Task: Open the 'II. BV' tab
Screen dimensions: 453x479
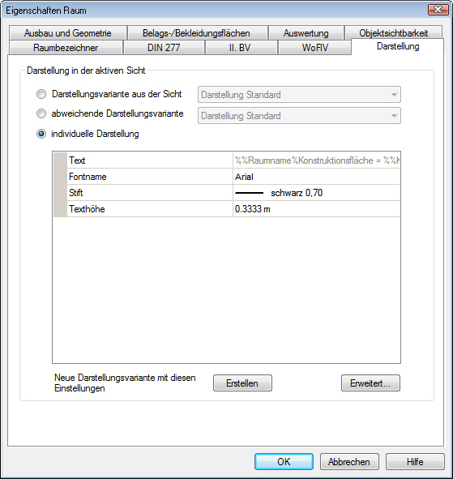Action: tap(241, 48)
